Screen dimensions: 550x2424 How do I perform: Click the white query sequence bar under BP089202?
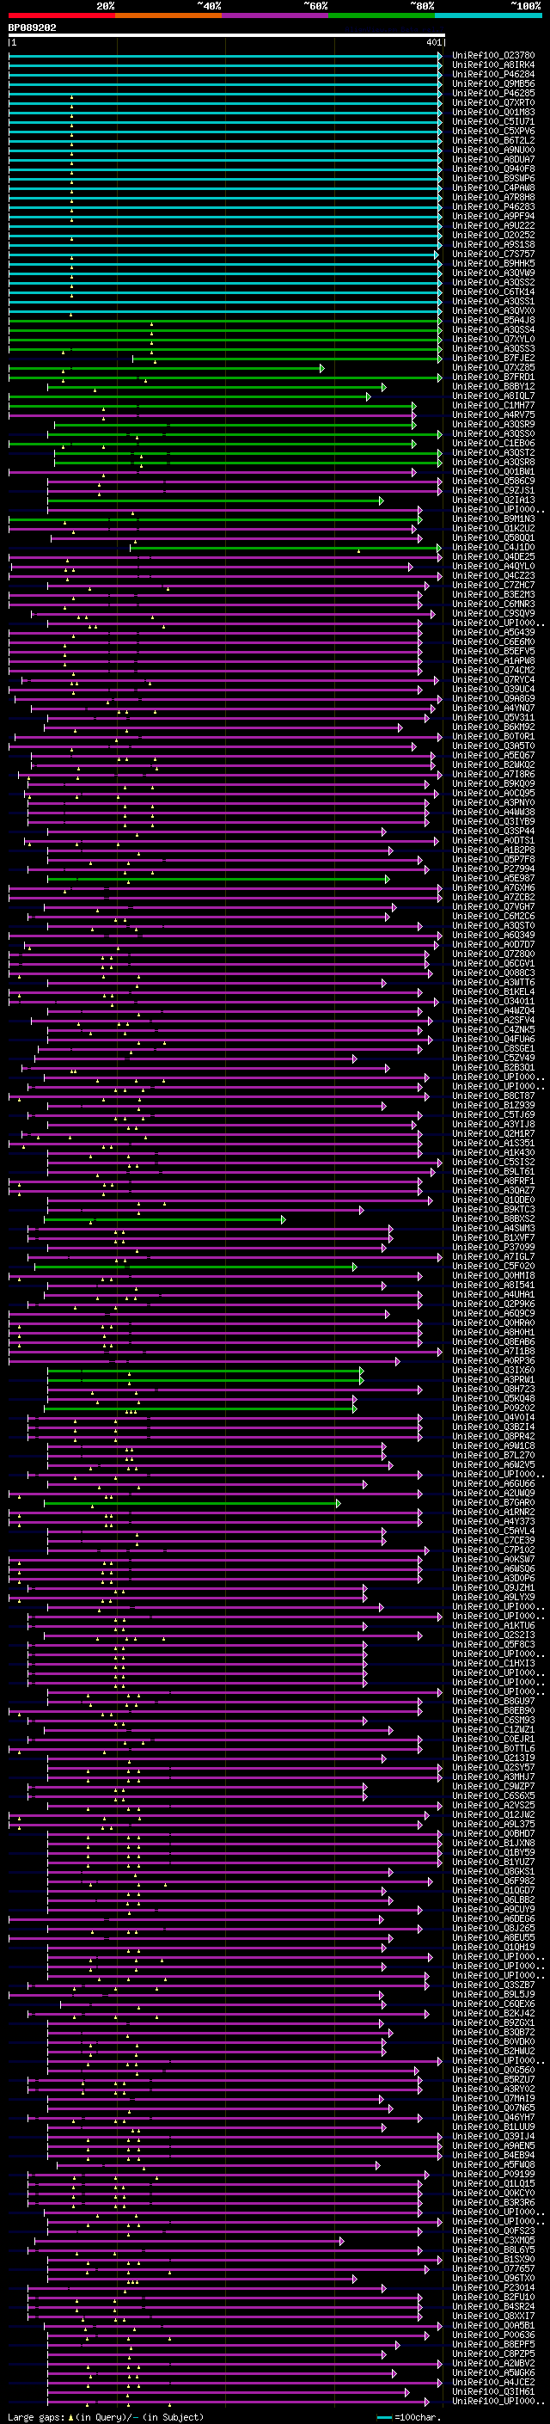(x=227, y=34)
